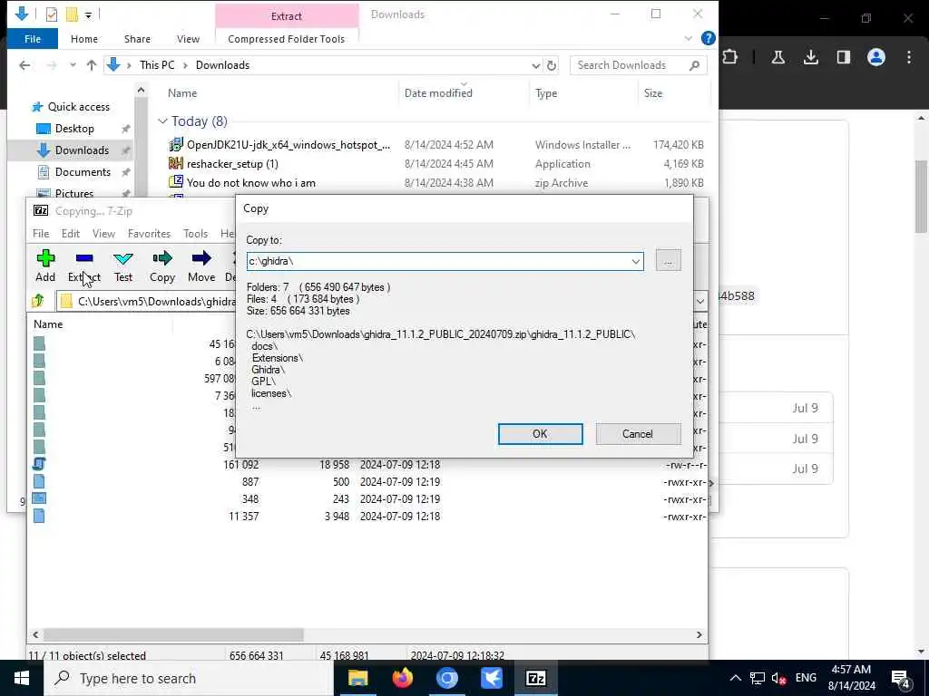Sort Explorer list by Name column
Image resolution: width=929 pixels, height=696 pixels.
pos(181,93)
